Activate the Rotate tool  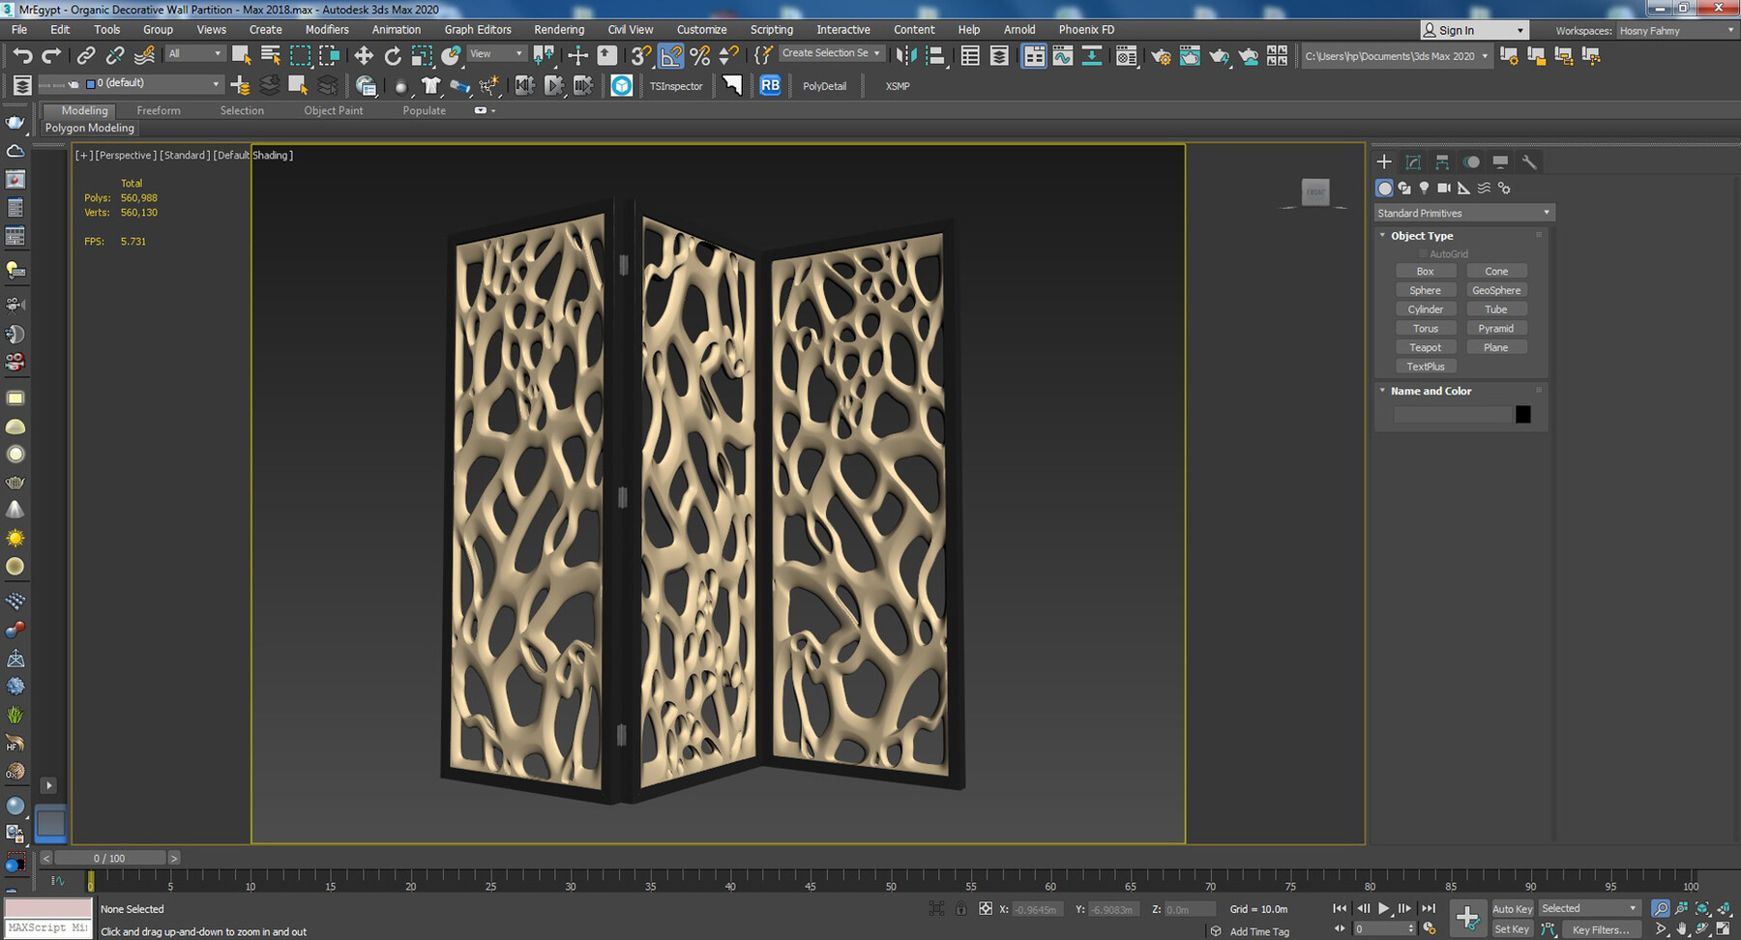point(393,56)
